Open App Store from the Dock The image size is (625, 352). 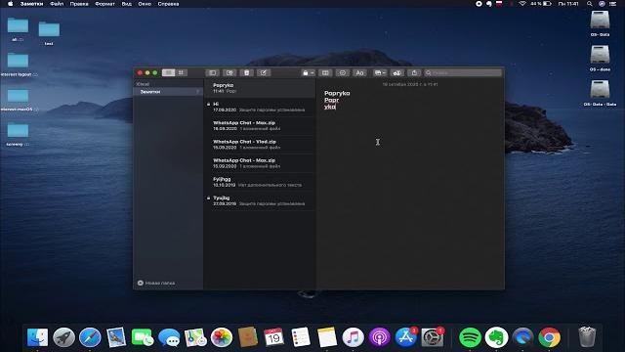pos(406,337)
